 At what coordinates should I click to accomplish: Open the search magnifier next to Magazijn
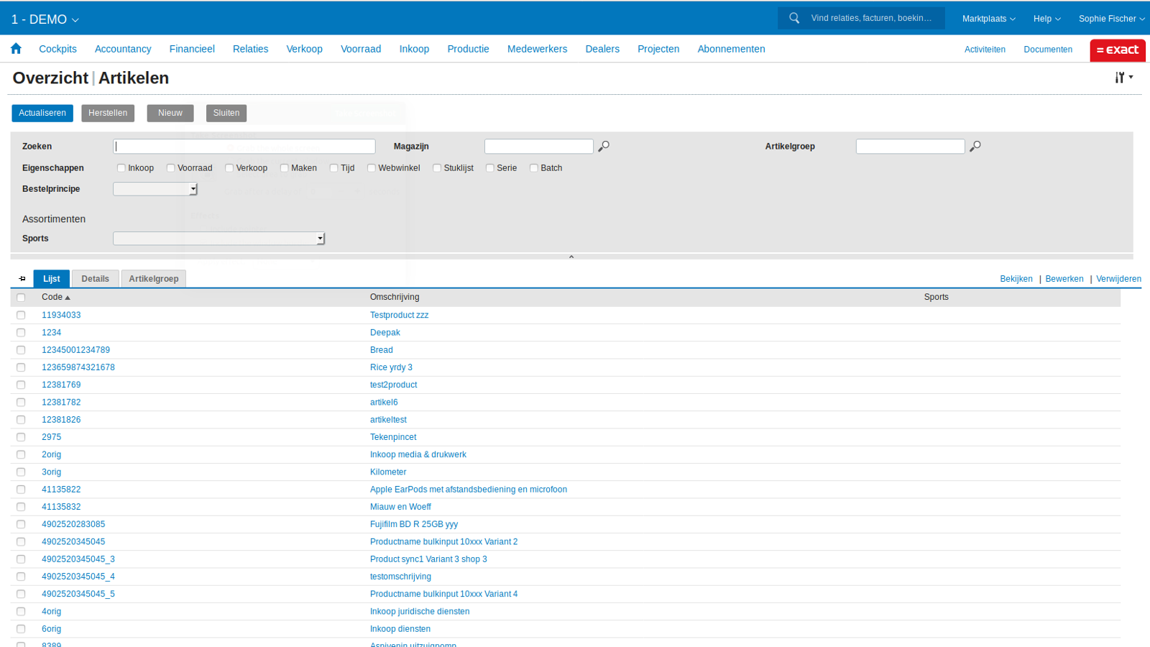(604, 146)
